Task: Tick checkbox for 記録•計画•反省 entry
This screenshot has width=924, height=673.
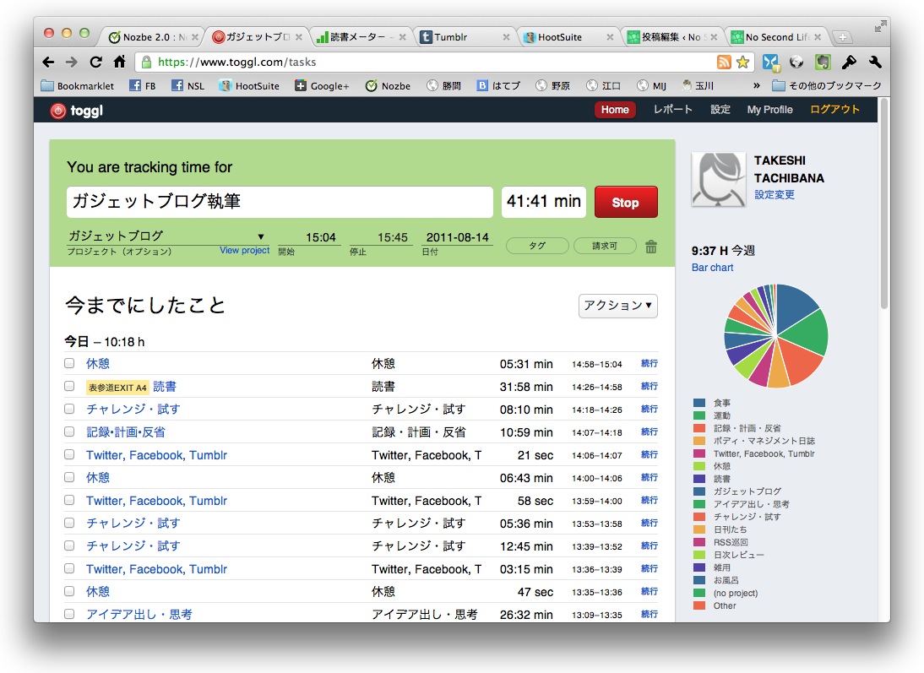Action: 69,431
